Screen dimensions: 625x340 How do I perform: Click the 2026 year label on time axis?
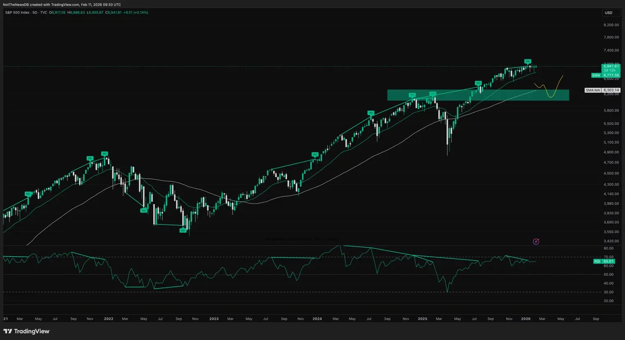(525, 319)
